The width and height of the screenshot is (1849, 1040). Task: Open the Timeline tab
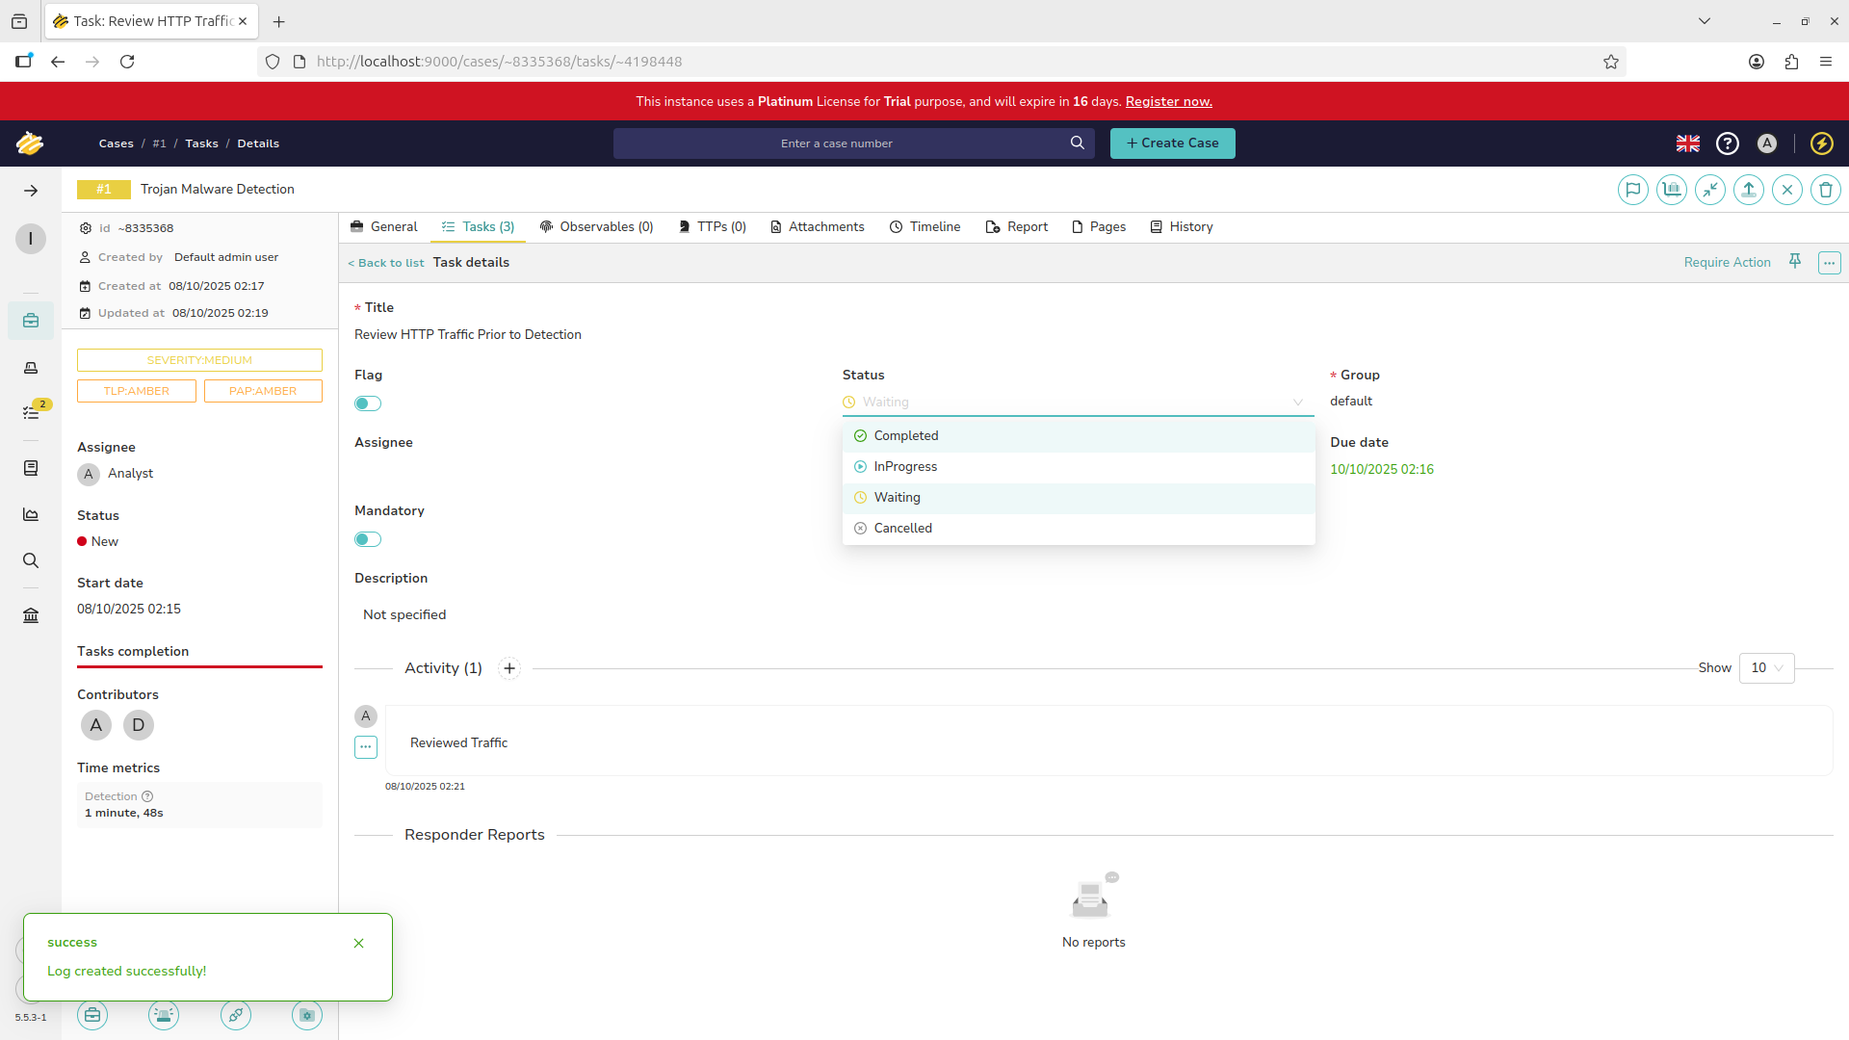[924, 227]
